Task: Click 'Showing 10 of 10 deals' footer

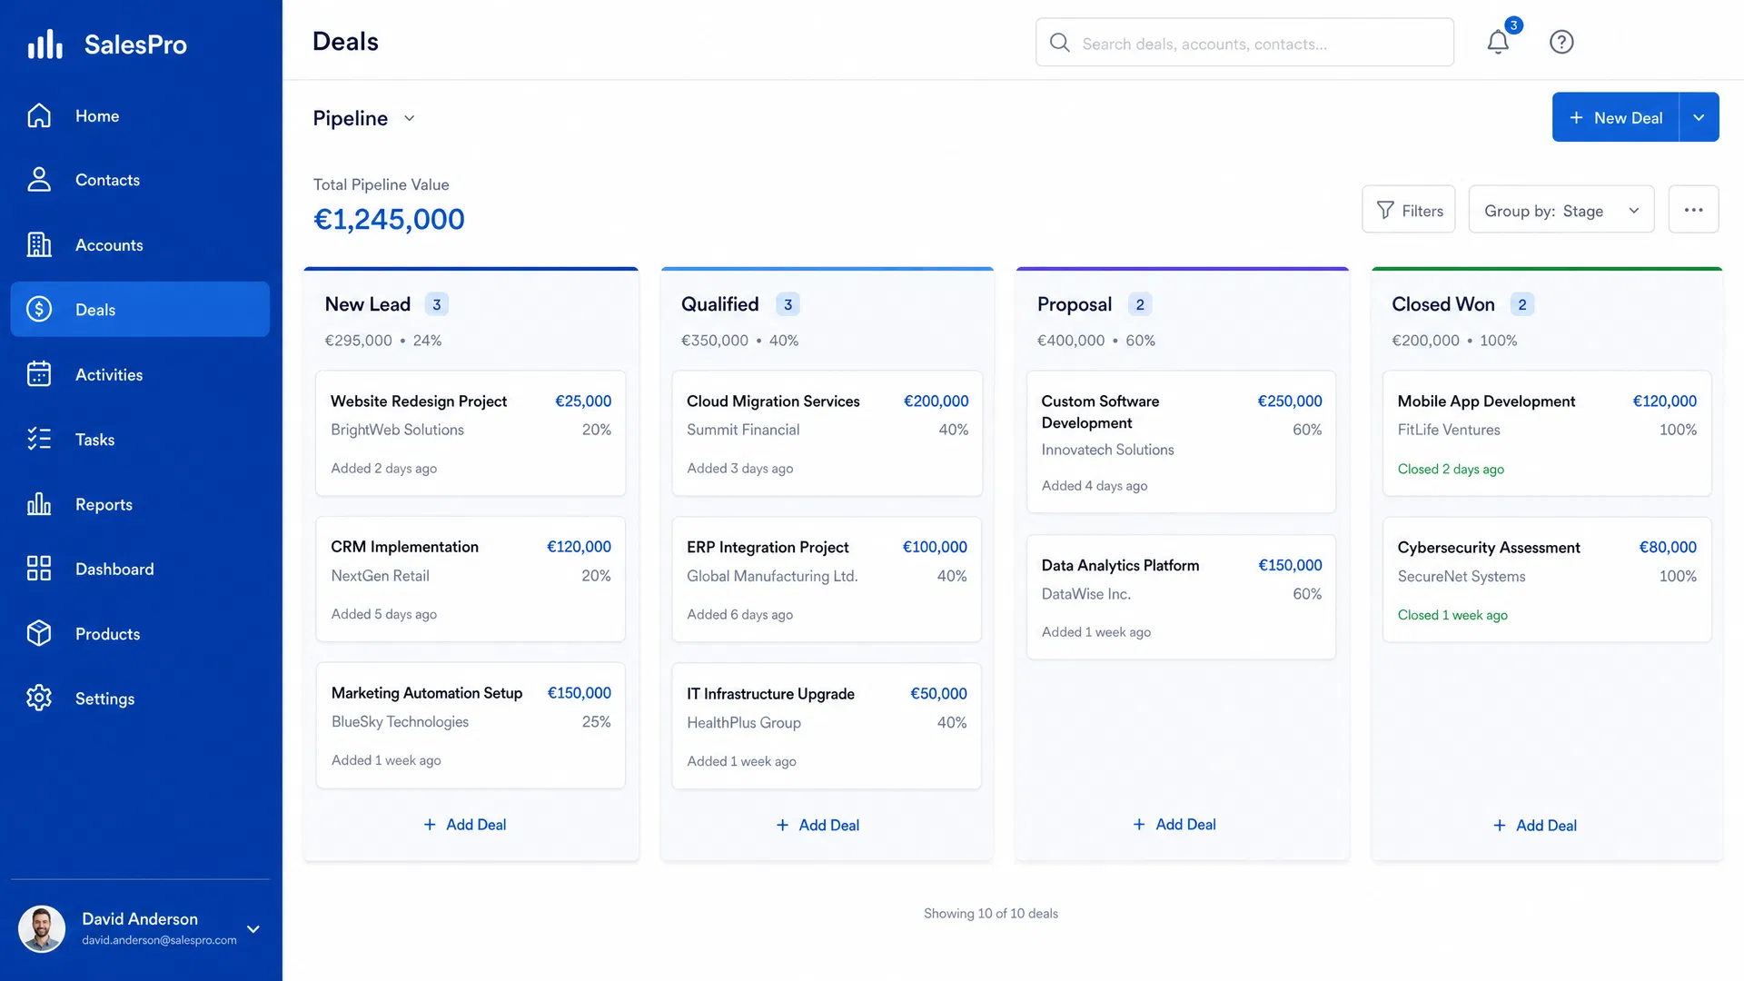Action: coord(991,914)
